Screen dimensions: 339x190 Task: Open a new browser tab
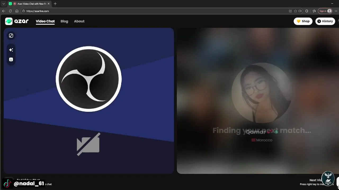click(55, 4)
